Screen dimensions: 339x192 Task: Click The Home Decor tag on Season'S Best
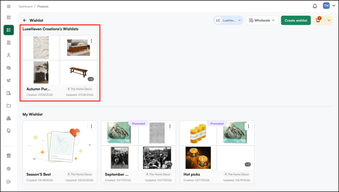[79, 174]
